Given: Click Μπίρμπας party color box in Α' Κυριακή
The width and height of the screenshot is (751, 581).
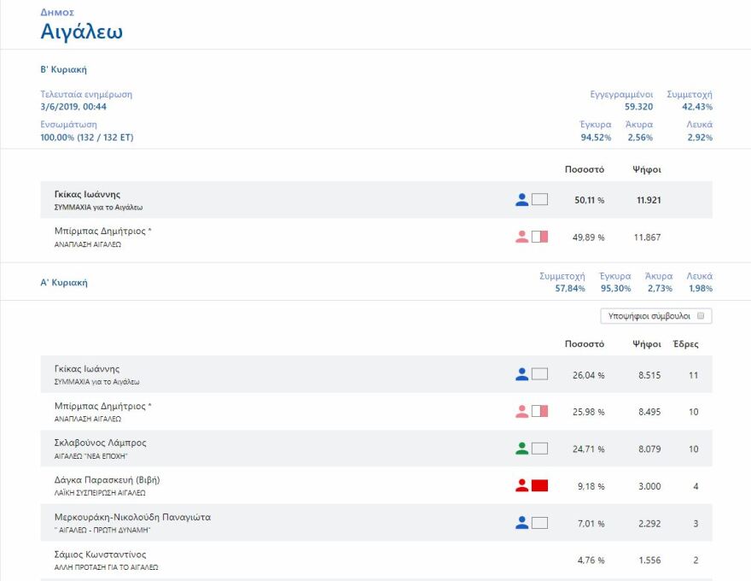Looking at the screenshot, I should pyautogui.click(x=539, y=412).
